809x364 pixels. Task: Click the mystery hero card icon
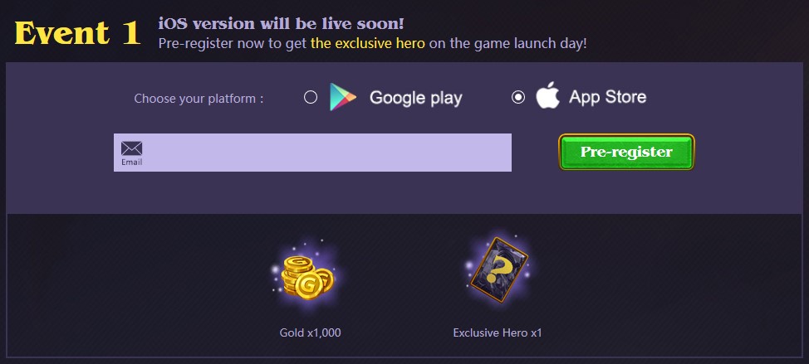click(499, 270)
